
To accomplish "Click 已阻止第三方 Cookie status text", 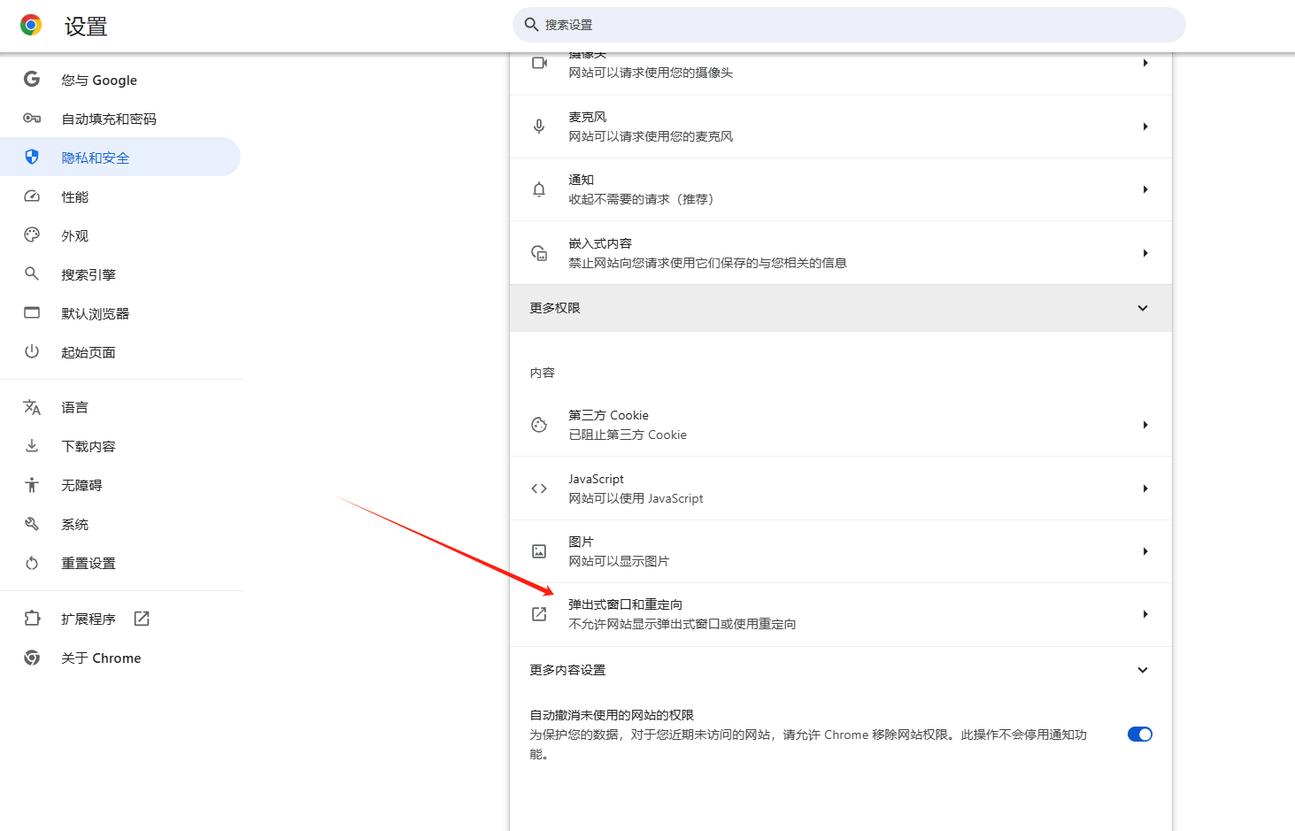I will (x=628, y=435).
